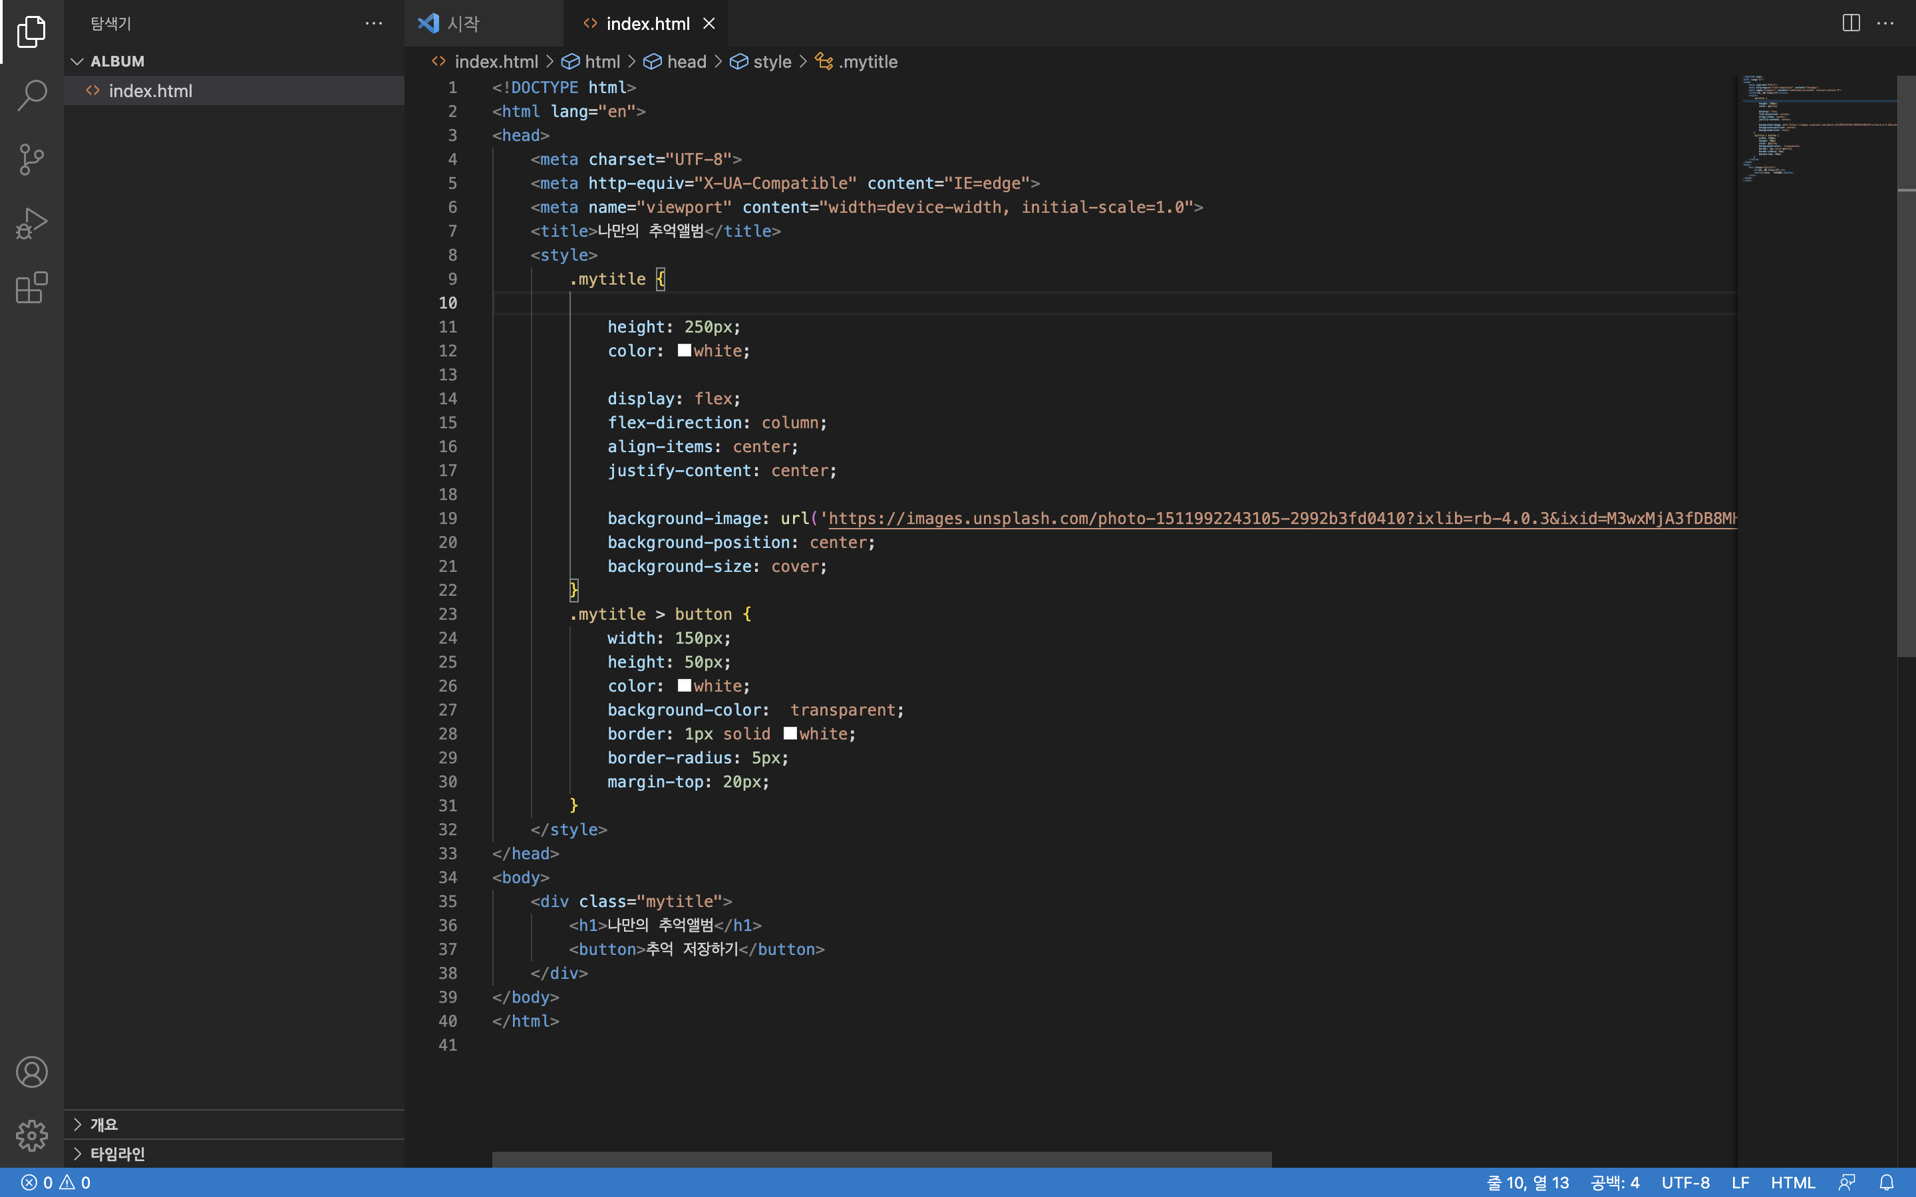
Task: Change the HTML language mode
Action: coord(1792,1182)
